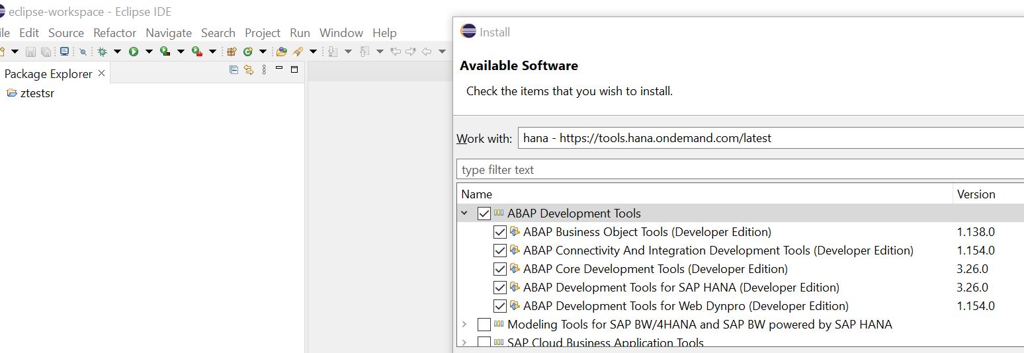The height and width of the screenshot is (353, 1024).
Task: Open the Search menu
Action: (218, 32)
